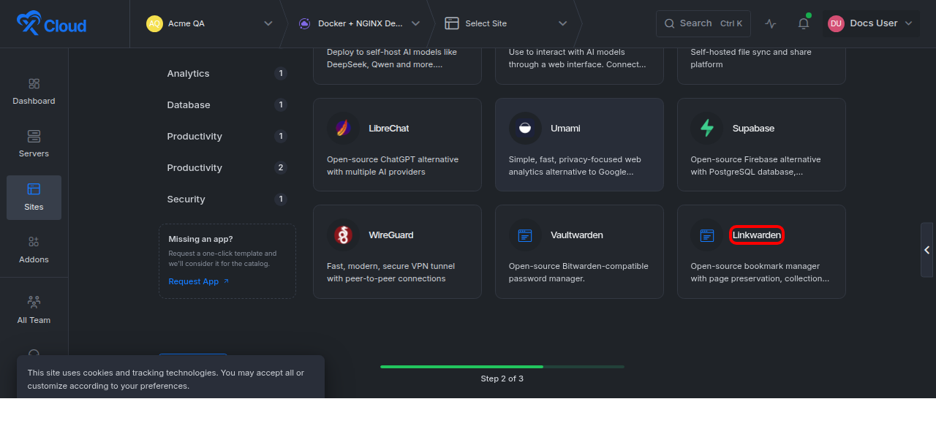Open the Addons sidebar icon
Screen dimensions: 936x445
pos(34,242)
